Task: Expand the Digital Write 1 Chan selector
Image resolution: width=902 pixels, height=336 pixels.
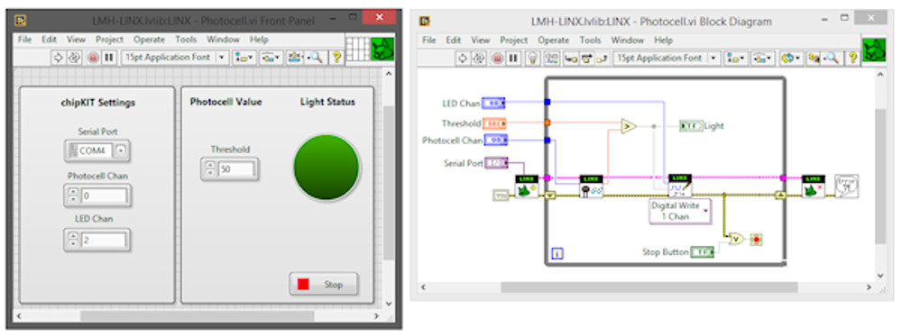Action: coord(679,211)
